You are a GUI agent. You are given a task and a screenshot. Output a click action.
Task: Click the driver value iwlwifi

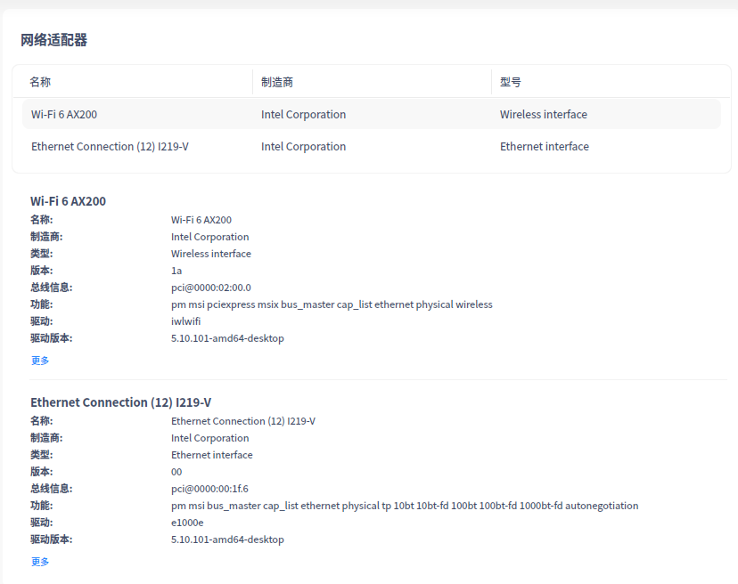pos(186,321)
